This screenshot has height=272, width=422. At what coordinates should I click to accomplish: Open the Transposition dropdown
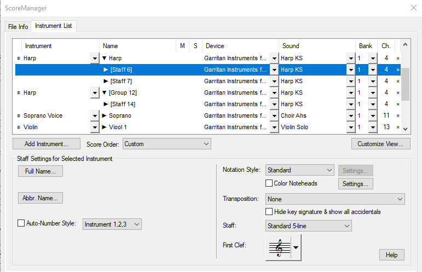point(335,199)
